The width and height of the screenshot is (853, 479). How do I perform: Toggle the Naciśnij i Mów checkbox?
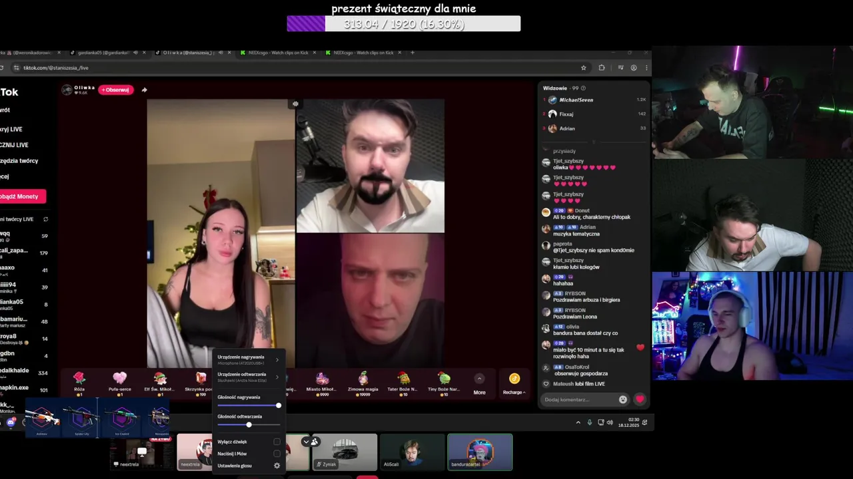[x=277, y=454]
